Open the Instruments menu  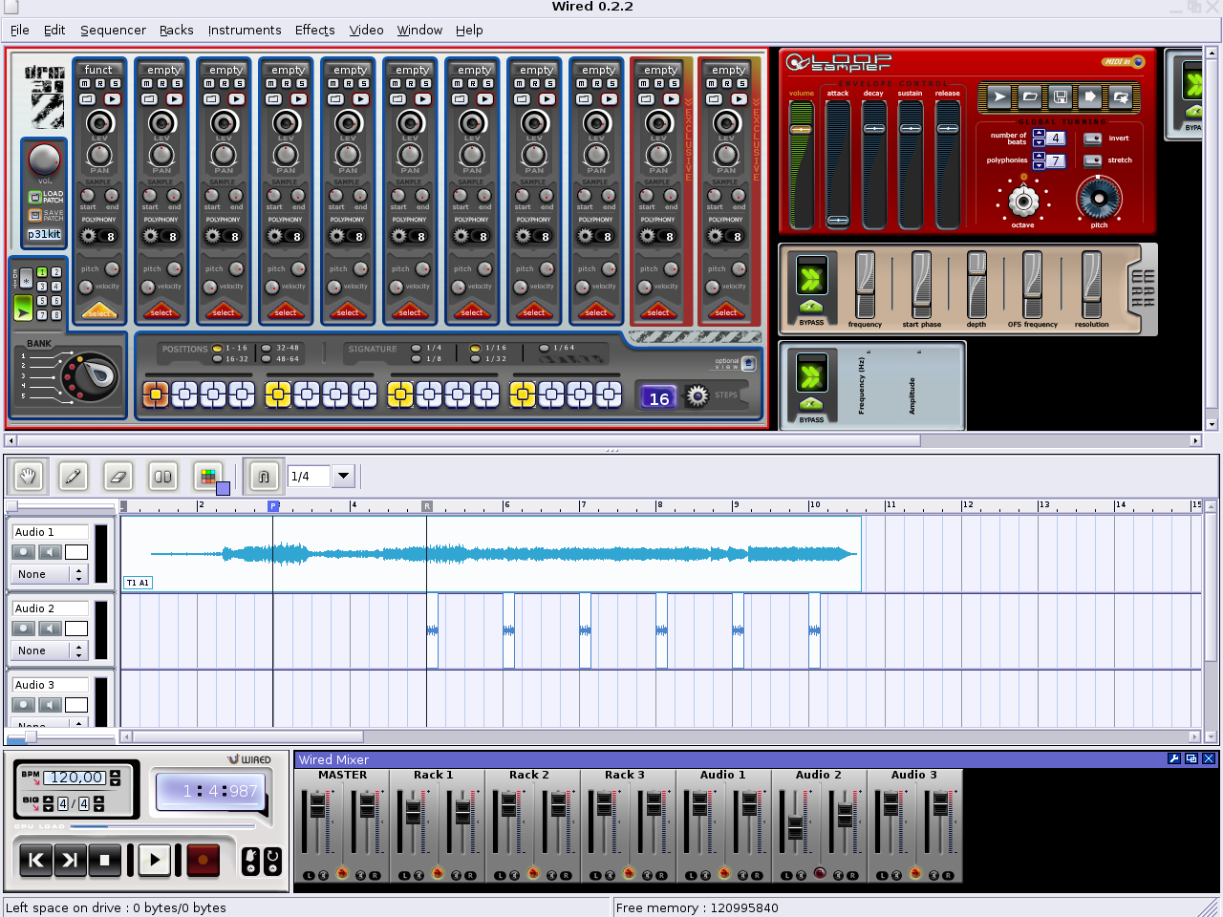point(245,30)
